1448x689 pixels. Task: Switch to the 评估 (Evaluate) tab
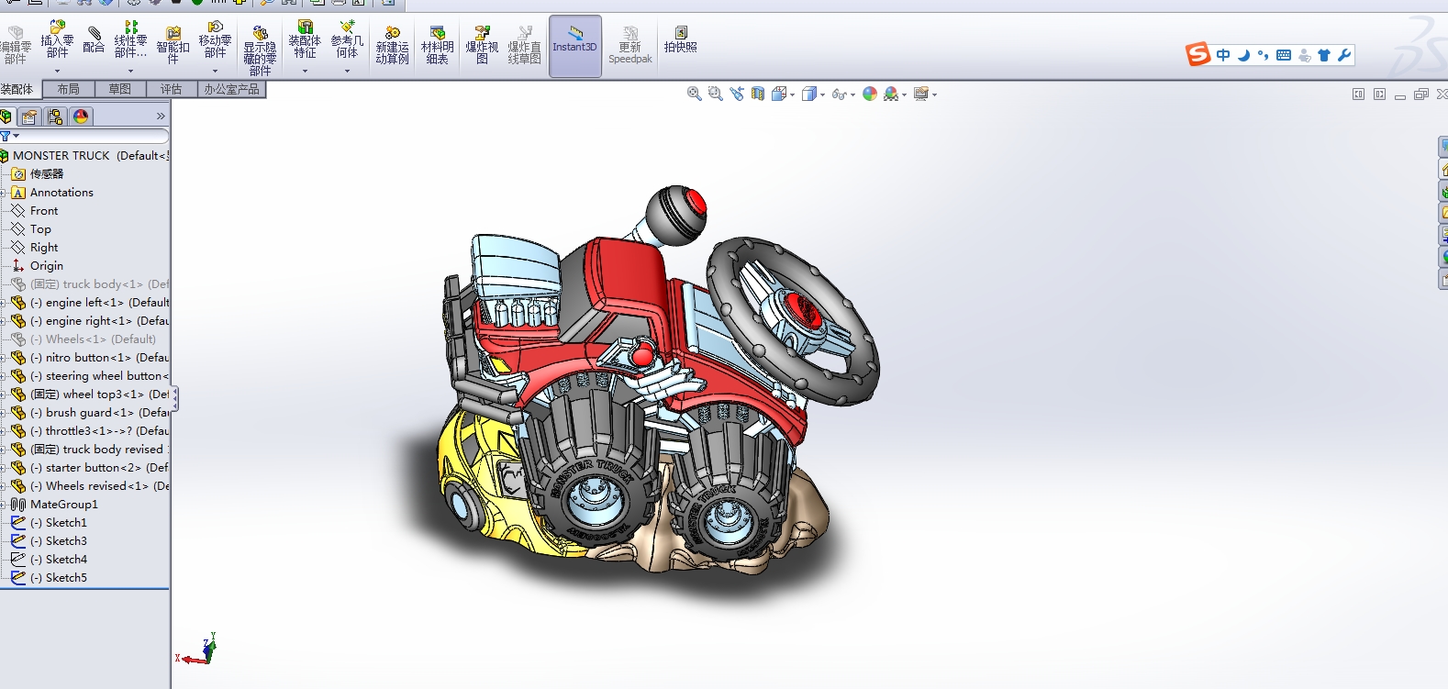pos(171,89)
